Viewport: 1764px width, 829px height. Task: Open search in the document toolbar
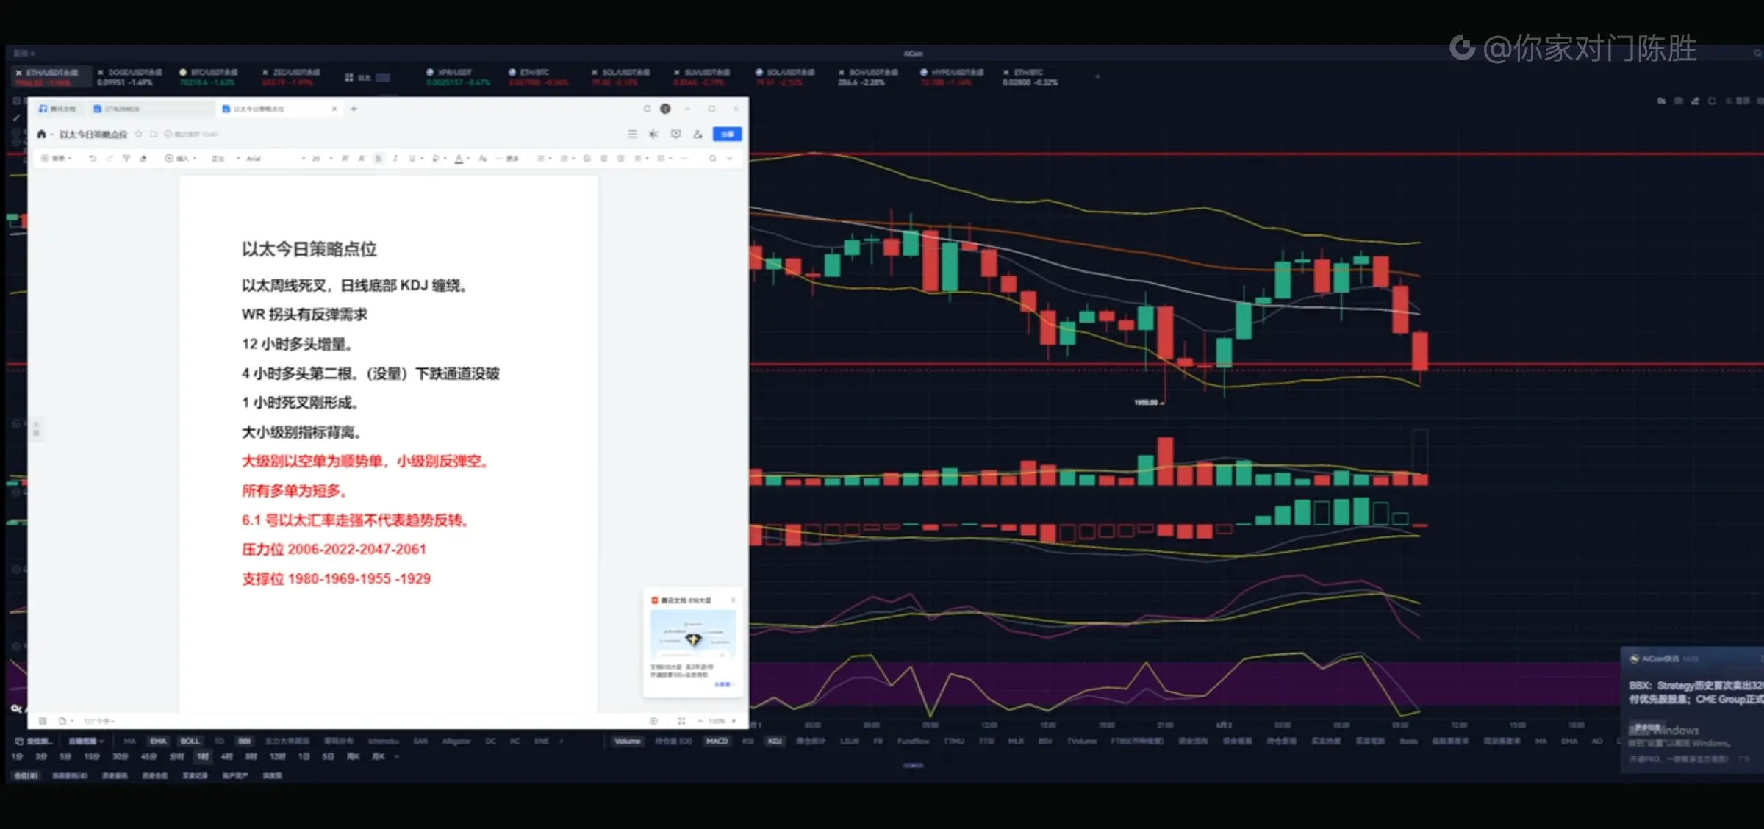click(712, 158)
